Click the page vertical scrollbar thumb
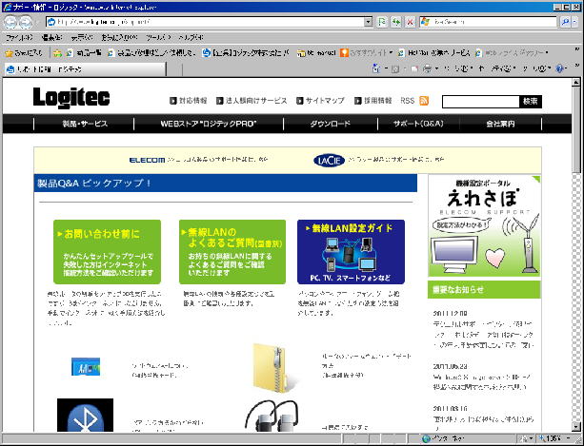The width and height of the screenshot is (584, 446). click(x=575, y=129)
